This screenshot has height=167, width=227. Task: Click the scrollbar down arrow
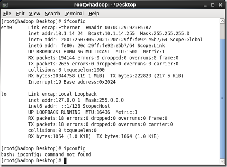tap(222, 161)
